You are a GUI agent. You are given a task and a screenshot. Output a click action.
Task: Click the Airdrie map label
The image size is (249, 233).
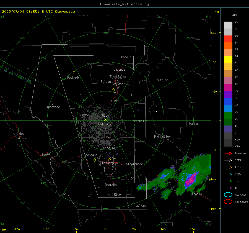[109, 148]
